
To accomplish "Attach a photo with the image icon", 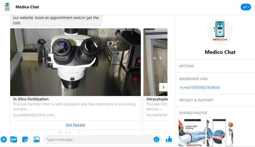I will tap(37, 139).
